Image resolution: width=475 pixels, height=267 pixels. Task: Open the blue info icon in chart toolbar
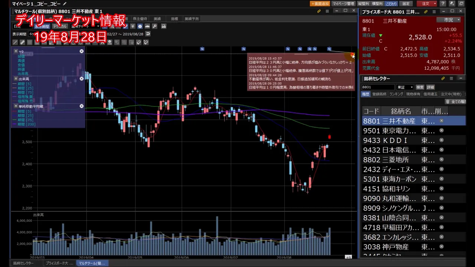[140, 26]
